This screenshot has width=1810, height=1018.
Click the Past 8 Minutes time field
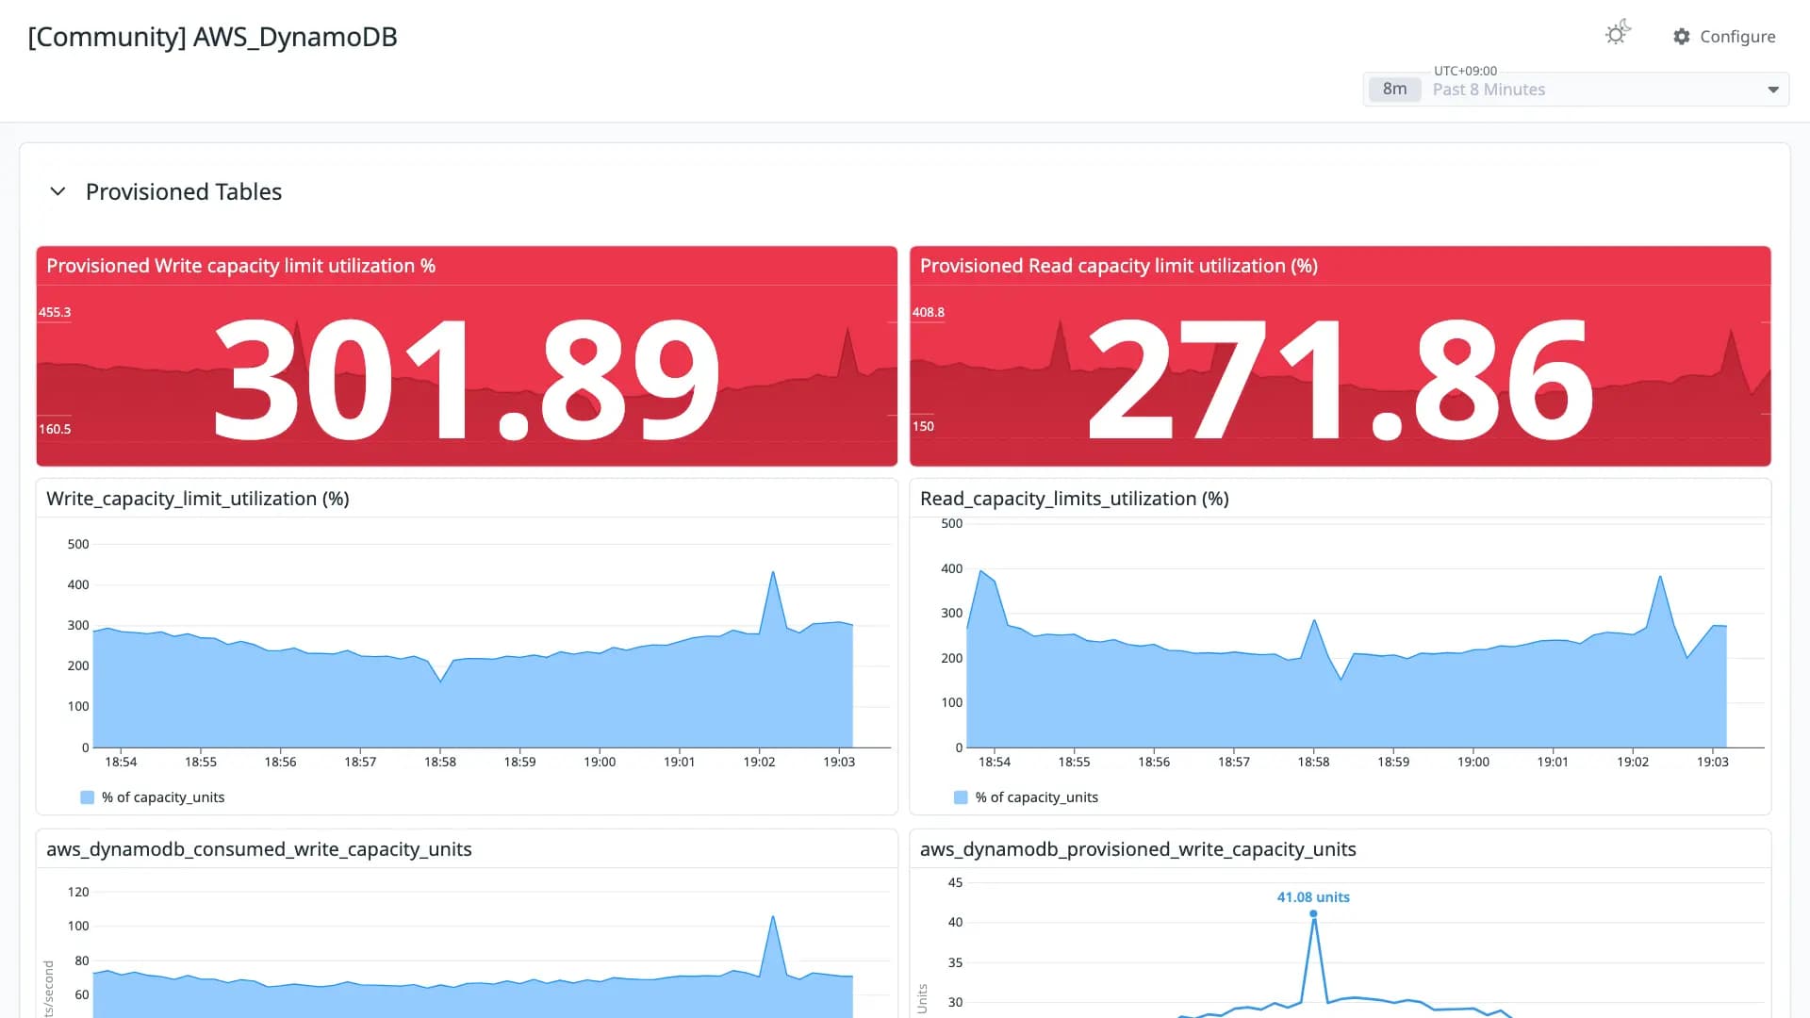[x=1575, y=90]
